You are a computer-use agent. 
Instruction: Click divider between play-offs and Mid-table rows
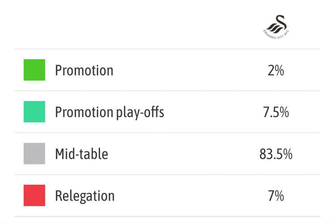click(x=167, y=133)
